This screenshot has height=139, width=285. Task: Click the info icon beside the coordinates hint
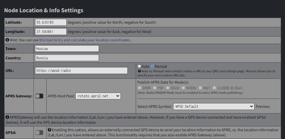pyautogui.click(x=7, y=40)
